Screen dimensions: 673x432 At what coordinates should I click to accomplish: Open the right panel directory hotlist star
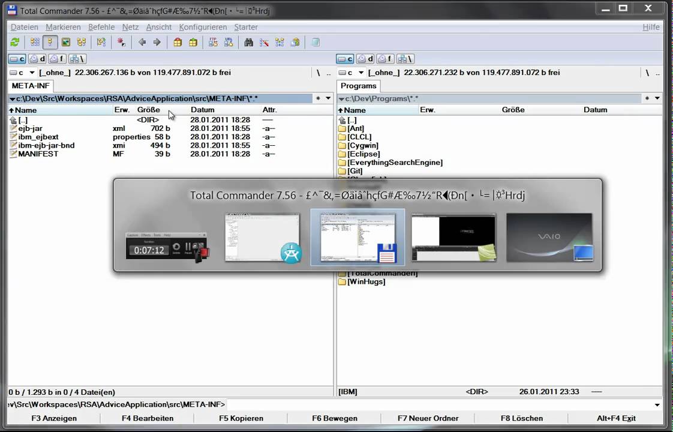647,98
